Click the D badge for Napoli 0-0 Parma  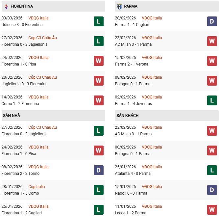pos(212,190)
